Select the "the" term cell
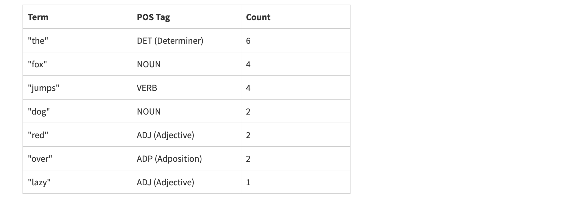 coord(38,41)
